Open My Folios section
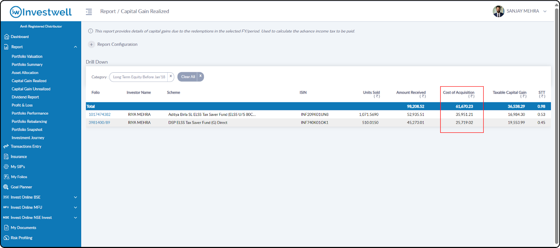The width and height of the screenshot is (560, 248). (x=19, y=177)
